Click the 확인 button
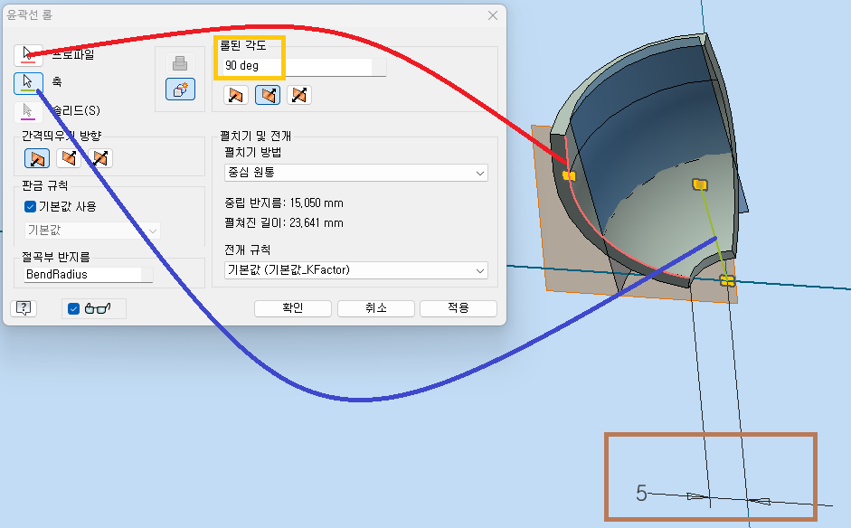 [292, 308]
